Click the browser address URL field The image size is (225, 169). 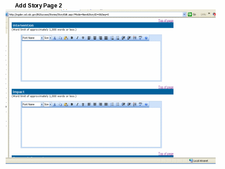(96, 15)
